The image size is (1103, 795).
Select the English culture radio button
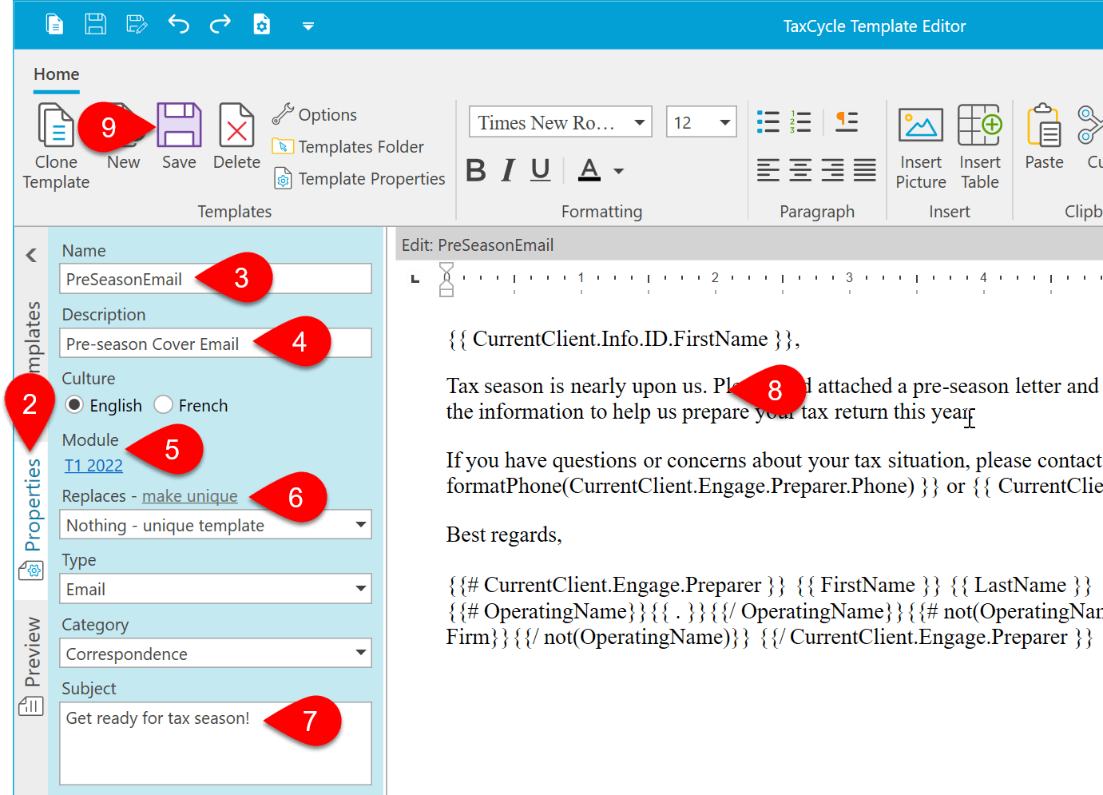(x=74, y=405)
